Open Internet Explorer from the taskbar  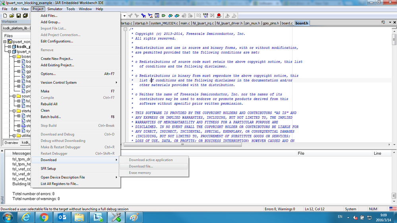(26, 217)
